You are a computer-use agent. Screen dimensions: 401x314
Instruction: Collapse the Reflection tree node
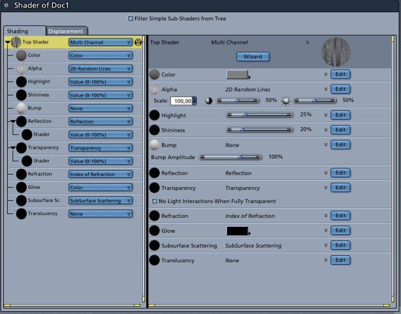coord(13,122)
